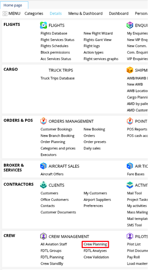Select the Dashboard menu item

[x=119, y=13]
